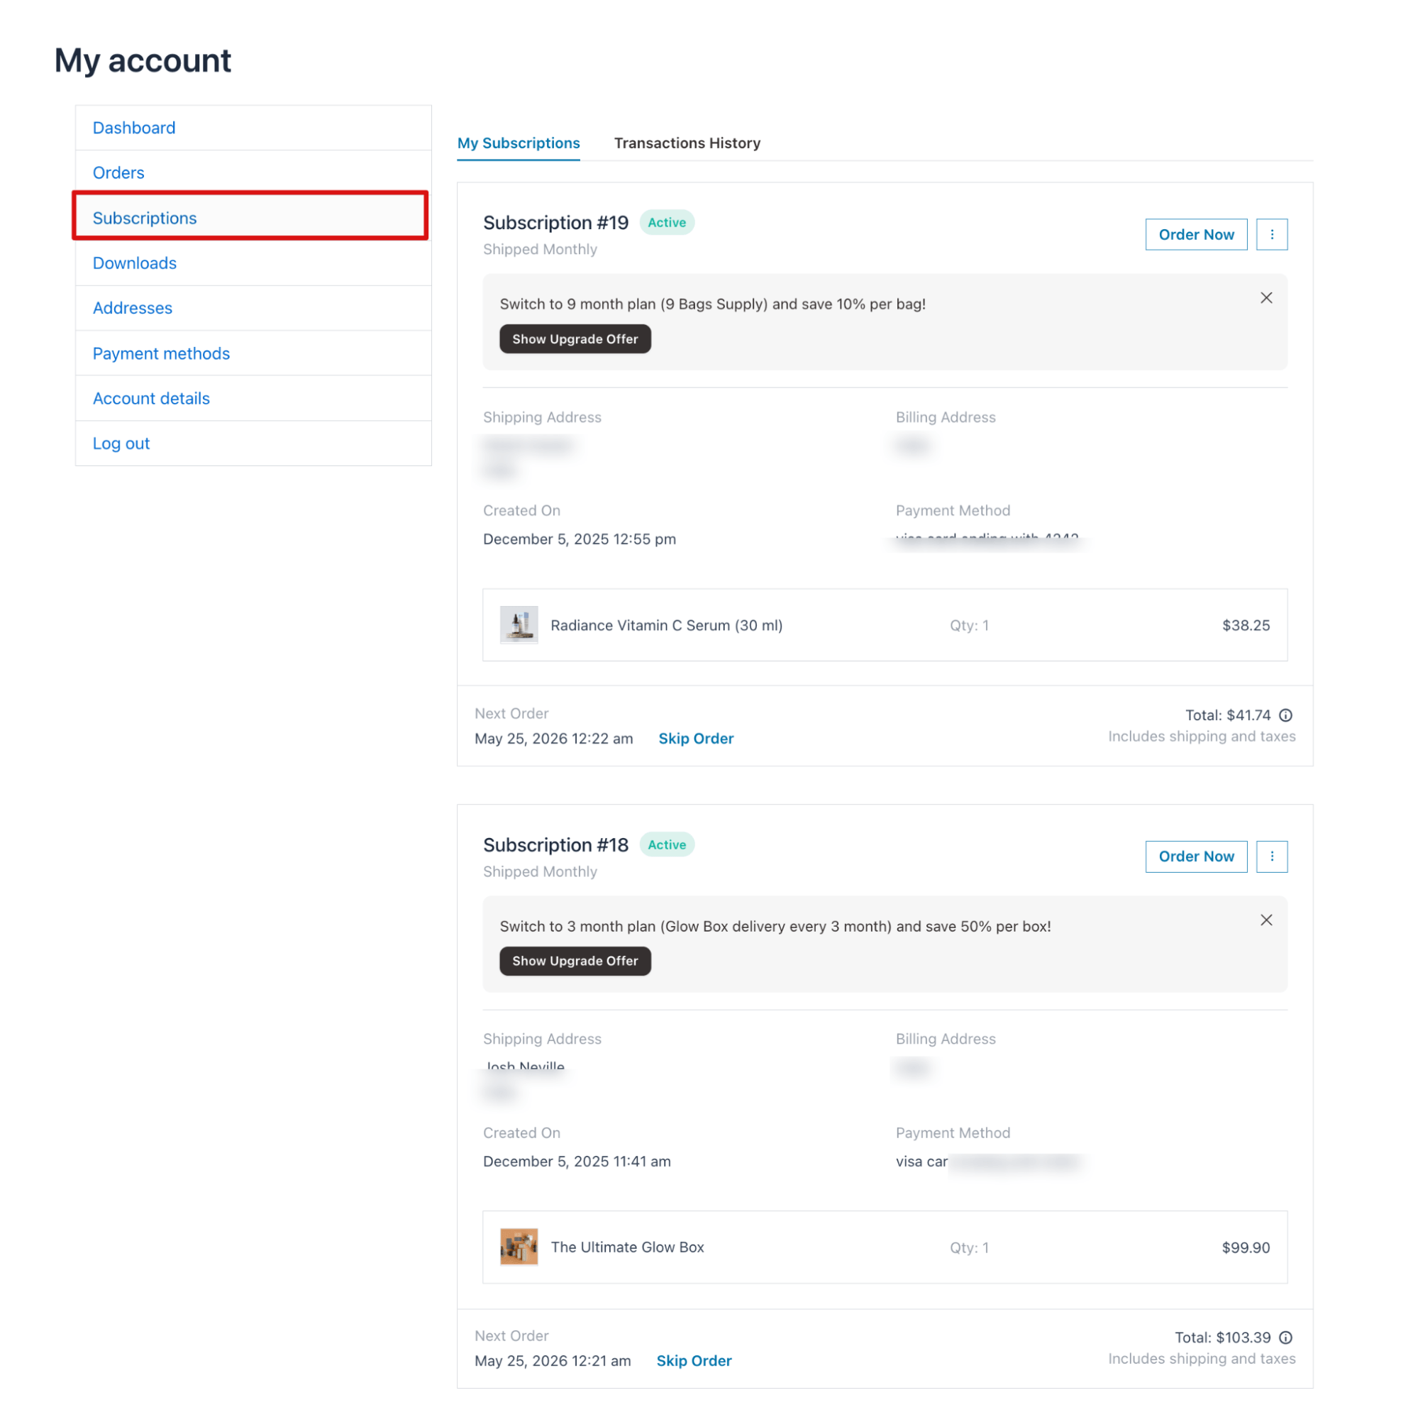Go to Payment methods in the sidebar
This screenshot has width=1418, height=1417.
point(161,353)
